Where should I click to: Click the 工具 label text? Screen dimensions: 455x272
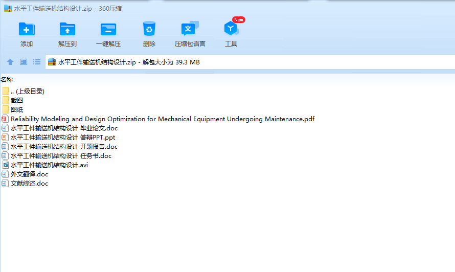tap(231, 44)
